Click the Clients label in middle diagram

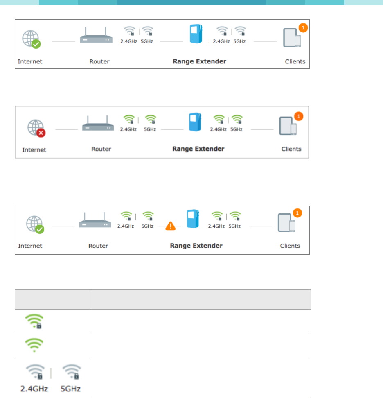pos(291,149)
